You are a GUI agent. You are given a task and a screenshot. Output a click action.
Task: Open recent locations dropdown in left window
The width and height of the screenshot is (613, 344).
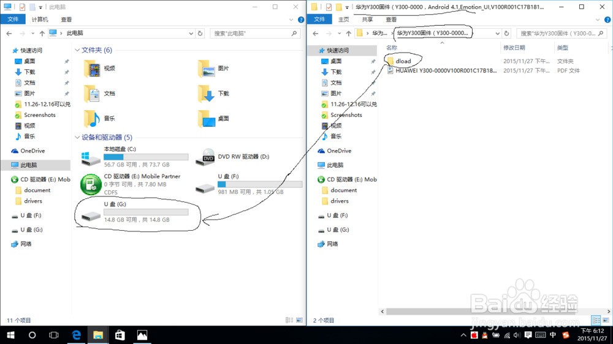[33, 34]
